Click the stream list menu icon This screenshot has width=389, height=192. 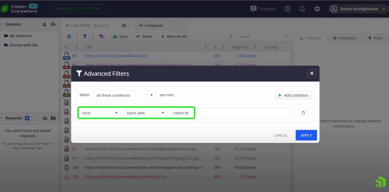[69, 36]
